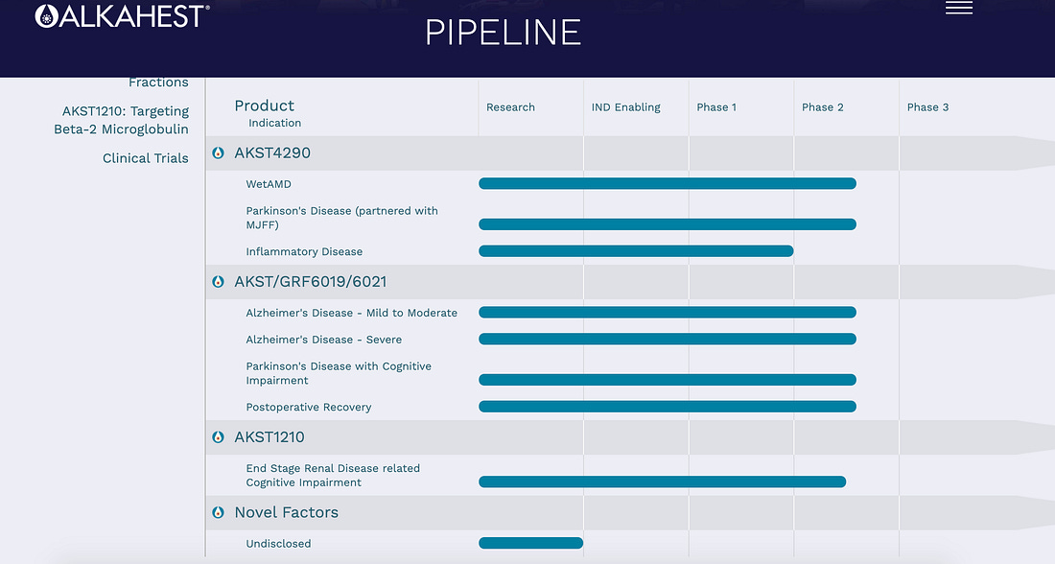Click the PIPELINE page title
Viewport: 1055px width, 564px height.
tap(504, 33)
